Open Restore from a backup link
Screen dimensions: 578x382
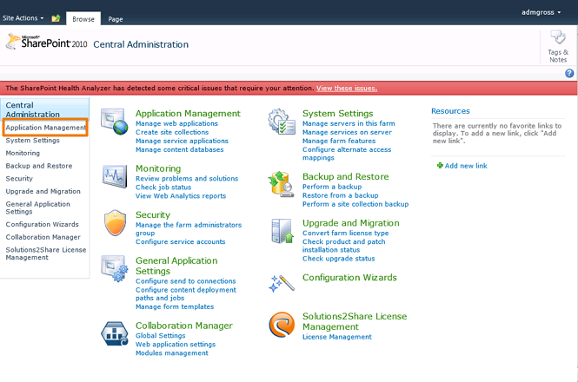point(341,195)
